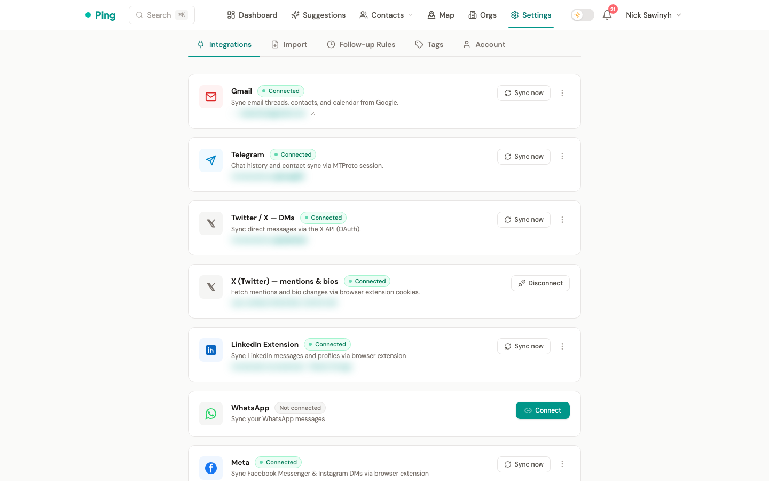The width and height of the screenshot is (769, 481).
Task: Click Sync now for Gmail
Action: (x=524, y=93)
